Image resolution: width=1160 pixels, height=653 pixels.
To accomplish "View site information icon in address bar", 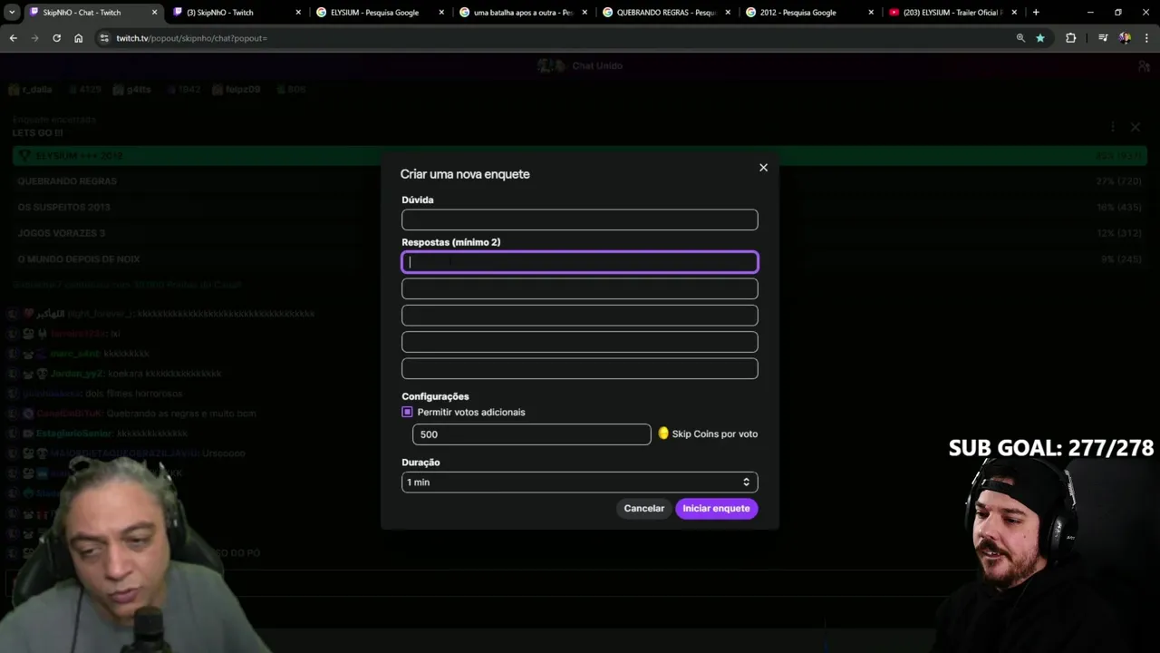I will [x=104, y=38].
